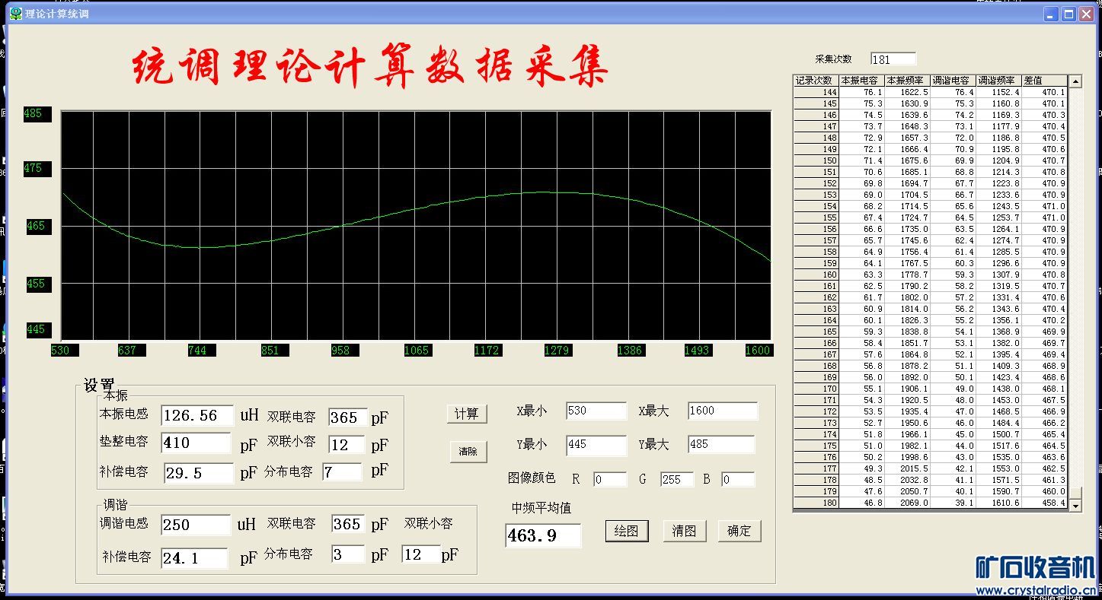Click the 清除 button
The width and height of the screenshot is (1102, 600).
[468, 451]
